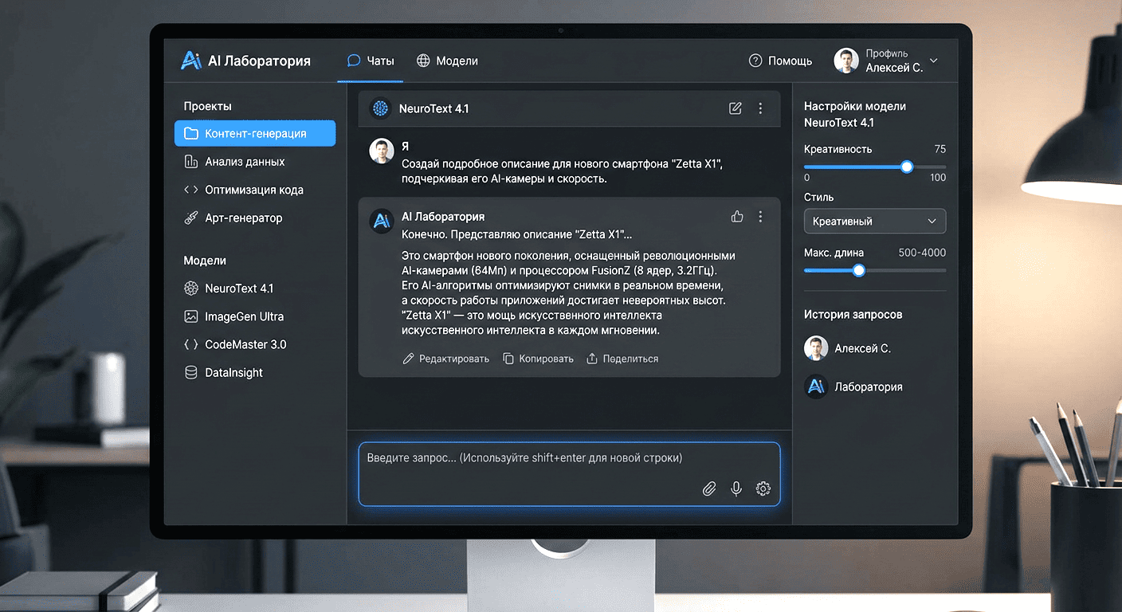
Task: Click Редактировать under the response
Action: tap(445, 359)
